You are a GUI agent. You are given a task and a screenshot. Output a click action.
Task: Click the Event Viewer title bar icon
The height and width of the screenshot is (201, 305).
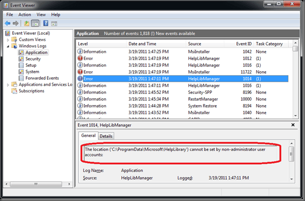tap(6, 5)
